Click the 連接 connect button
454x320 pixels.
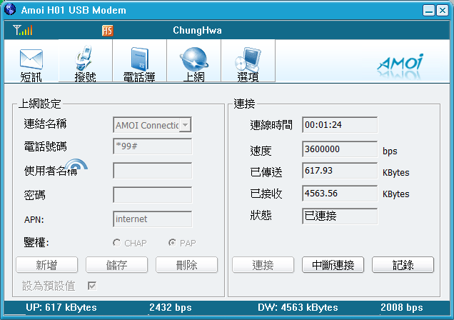click(263, 265)
